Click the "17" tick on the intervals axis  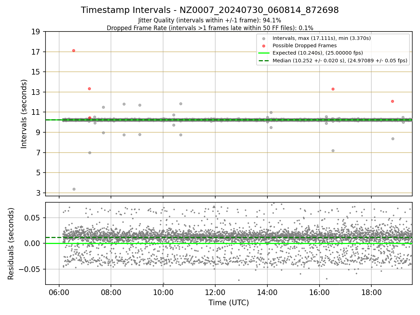[36, 52]
